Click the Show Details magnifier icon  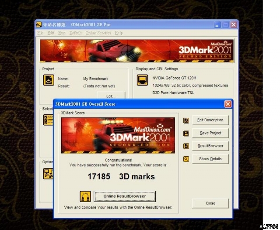point(186,159)
